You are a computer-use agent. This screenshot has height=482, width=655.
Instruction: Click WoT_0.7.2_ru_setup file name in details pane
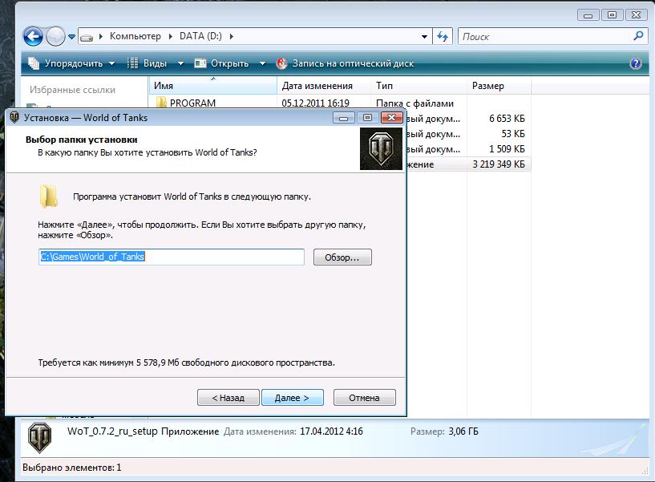112,431
